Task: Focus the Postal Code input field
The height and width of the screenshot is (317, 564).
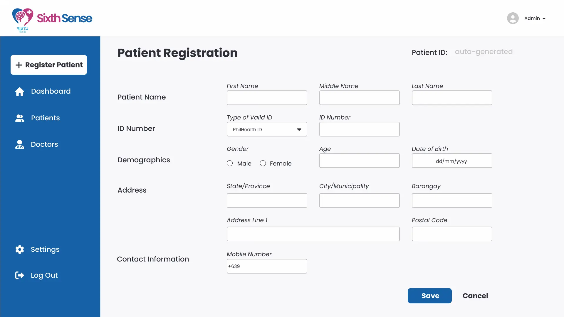Action: click(452, 234)
